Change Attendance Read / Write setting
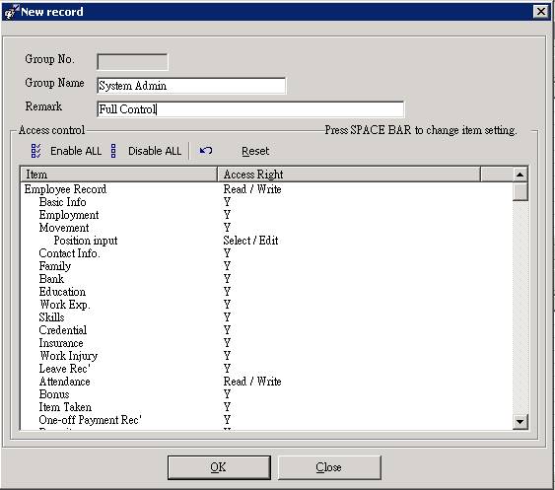This screenshot has height=490, width=555. [252, 382]
